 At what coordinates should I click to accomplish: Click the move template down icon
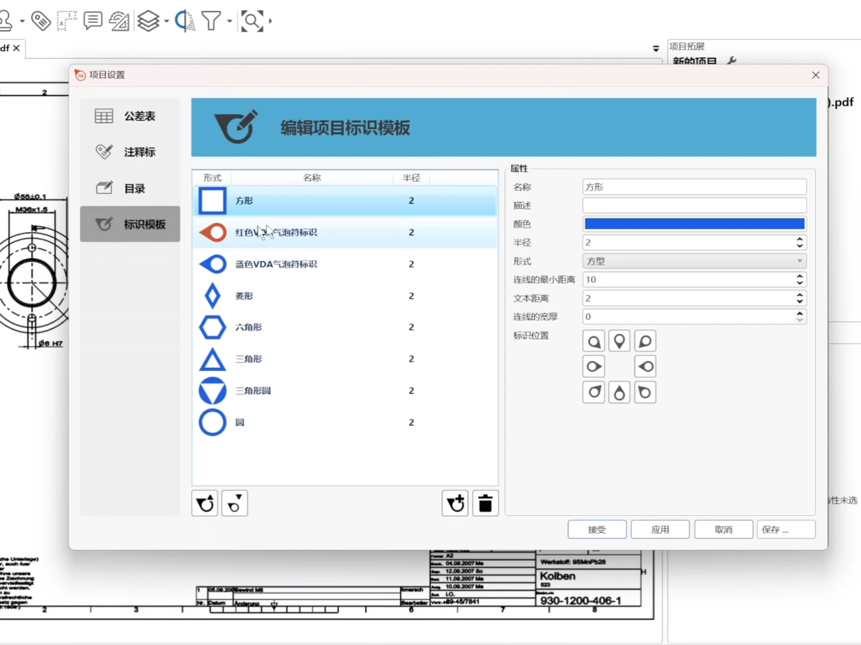(235, 503)
